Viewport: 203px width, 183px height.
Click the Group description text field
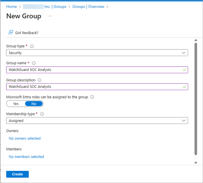point(93,87)
